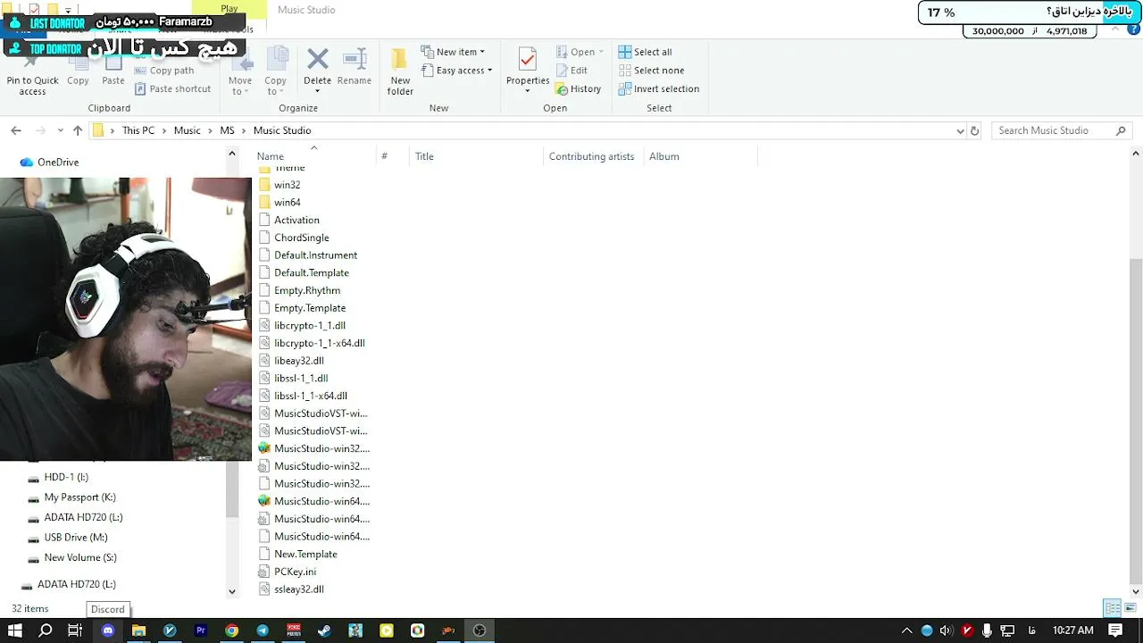Viewport: 1143px width, 643px height.
Task: Click Copy path in the Clipboard group
Action: pos(164,71)
